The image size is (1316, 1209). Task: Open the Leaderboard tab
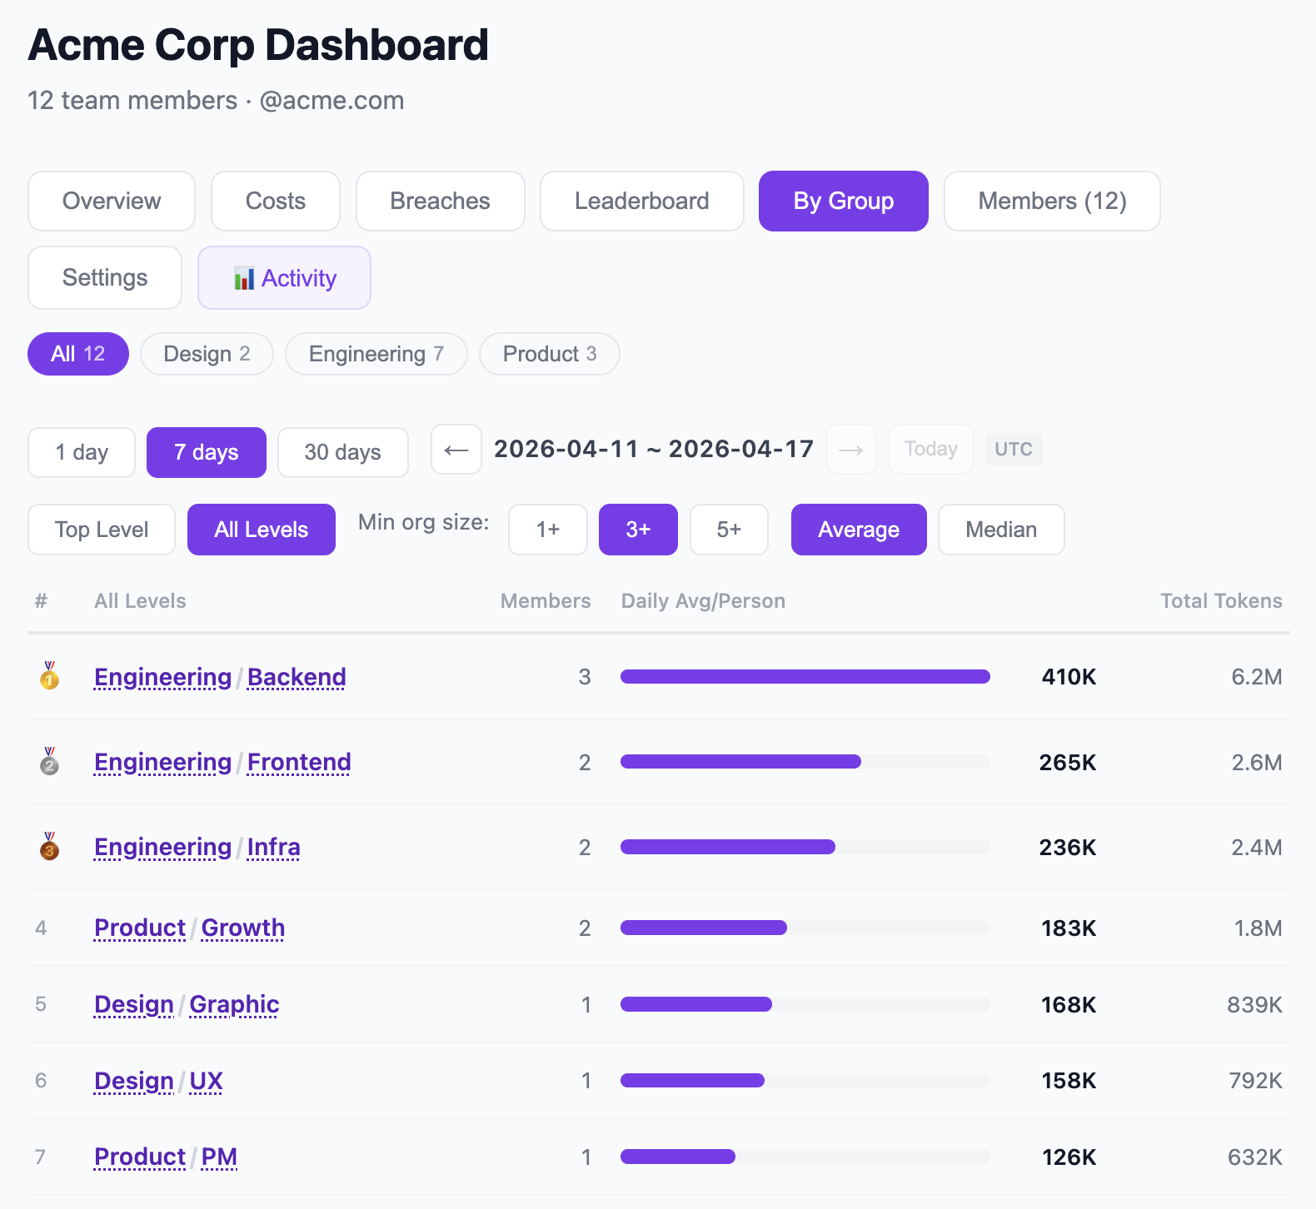(641, 201)
